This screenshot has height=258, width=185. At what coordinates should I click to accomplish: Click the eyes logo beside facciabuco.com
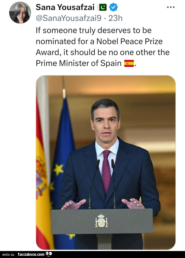coord(49,254)
